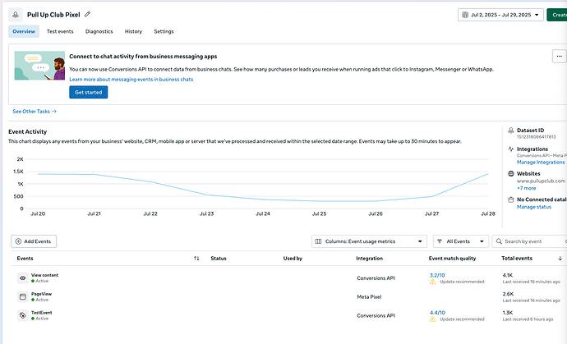
Task: Click the 4.1K total events value
Action: pos(508,275)
